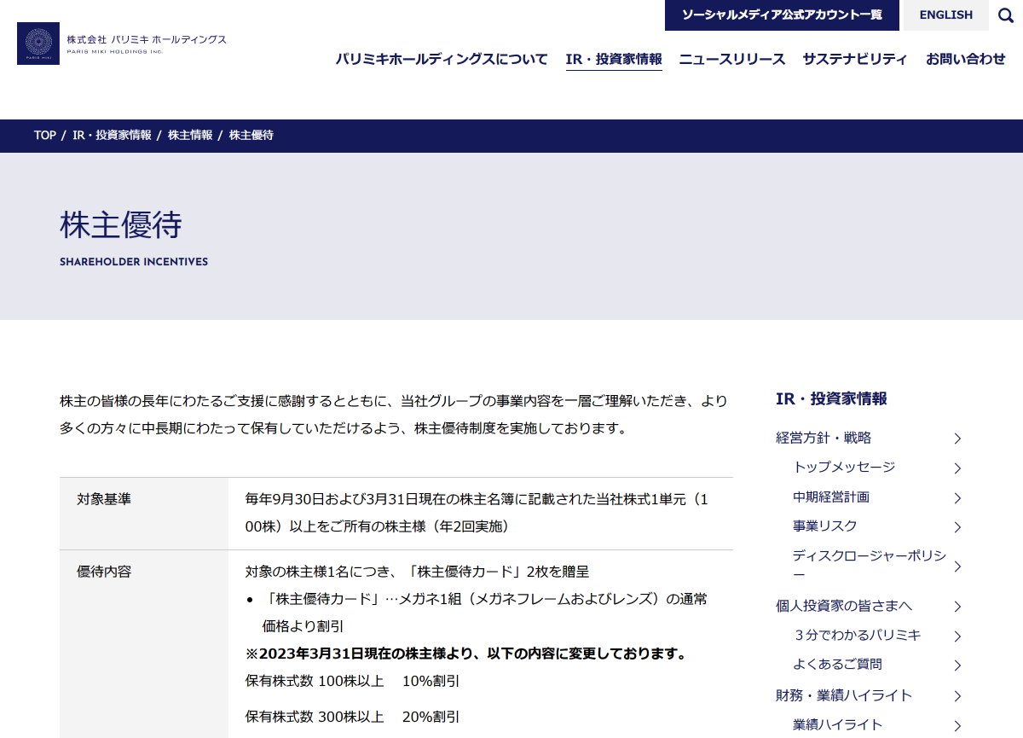Open ３分でわかるパリミキ sidebar link

coord(857,636)
